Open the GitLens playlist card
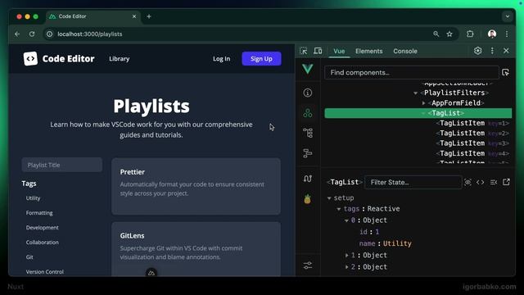This screenshot has height=295, width=524. pyautogui.click(x=196, y=249)
